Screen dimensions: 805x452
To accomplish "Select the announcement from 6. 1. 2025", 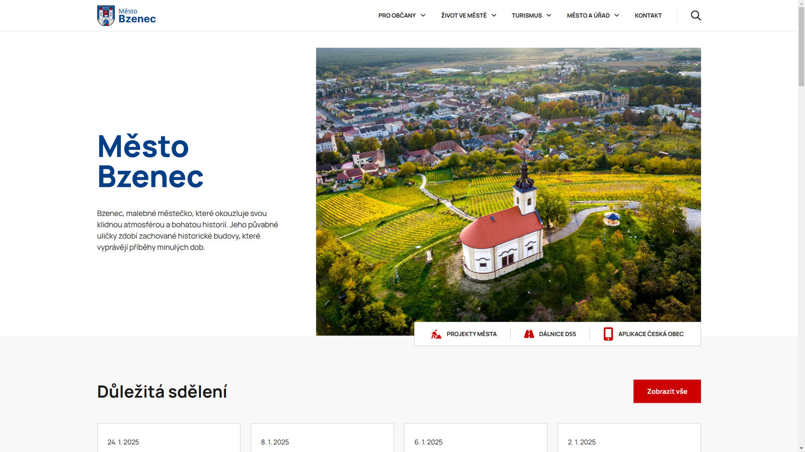I will coord(475,439).
